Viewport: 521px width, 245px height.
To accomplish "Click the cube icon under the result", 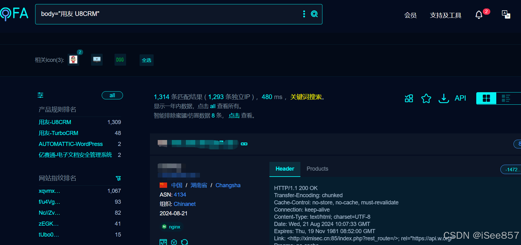I will click(174, 242).
